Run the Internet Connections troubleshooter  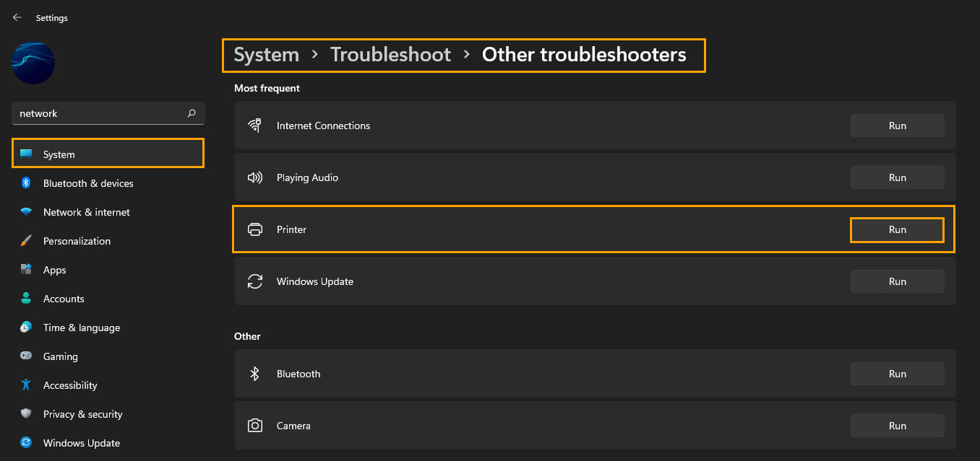pyautogui.click(x=897, y=126)
